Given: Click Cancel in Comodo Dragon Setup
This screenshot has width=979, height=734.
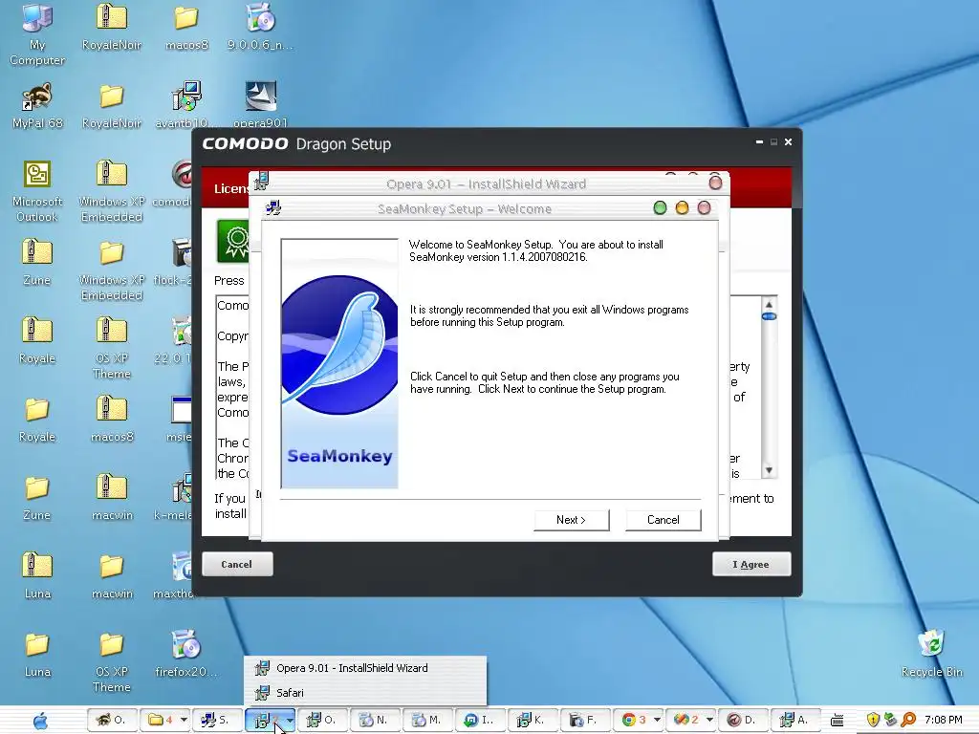Looking at the screenshot, I should coord(237,564).
